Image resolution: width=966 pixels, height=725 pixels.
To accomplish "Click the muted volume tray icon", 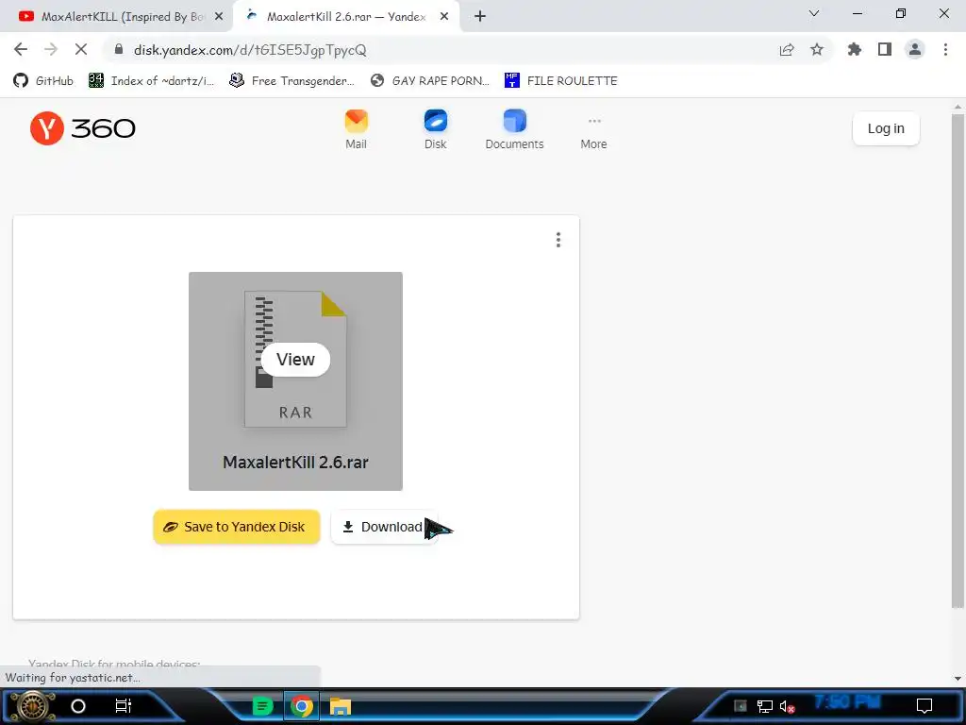I will [787, 706].
